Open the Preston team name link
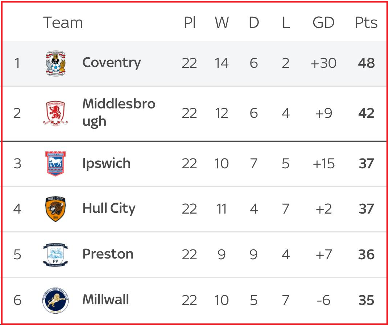This screenshot has width=389, height=326. (x=108, y=254)
